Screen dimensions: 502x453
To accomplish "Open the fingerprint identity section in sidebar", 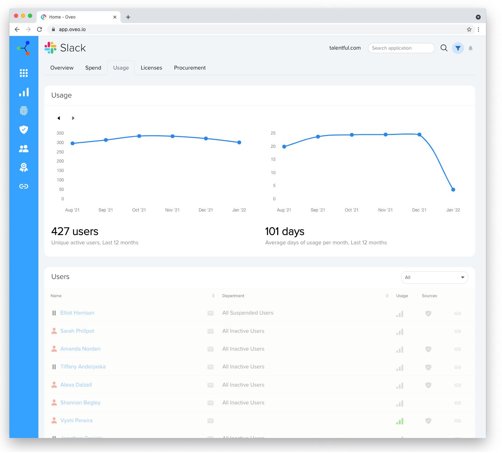I will (23, 111).
